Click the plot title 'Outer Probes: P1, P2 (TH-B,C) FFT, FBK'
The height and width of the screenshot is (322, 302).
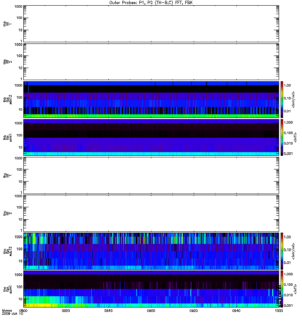click(x=151, y=3)
